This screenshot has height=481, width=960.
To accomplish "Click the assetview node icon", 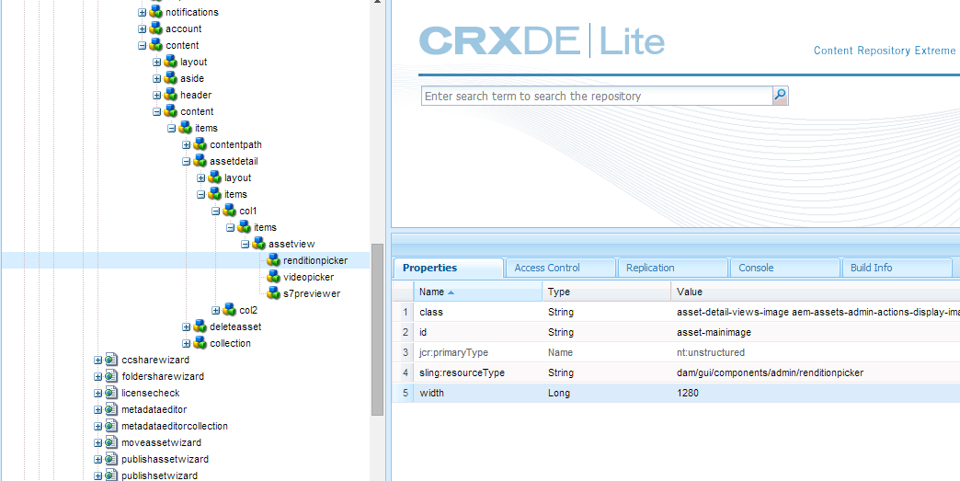I will (x=259, y=244).
